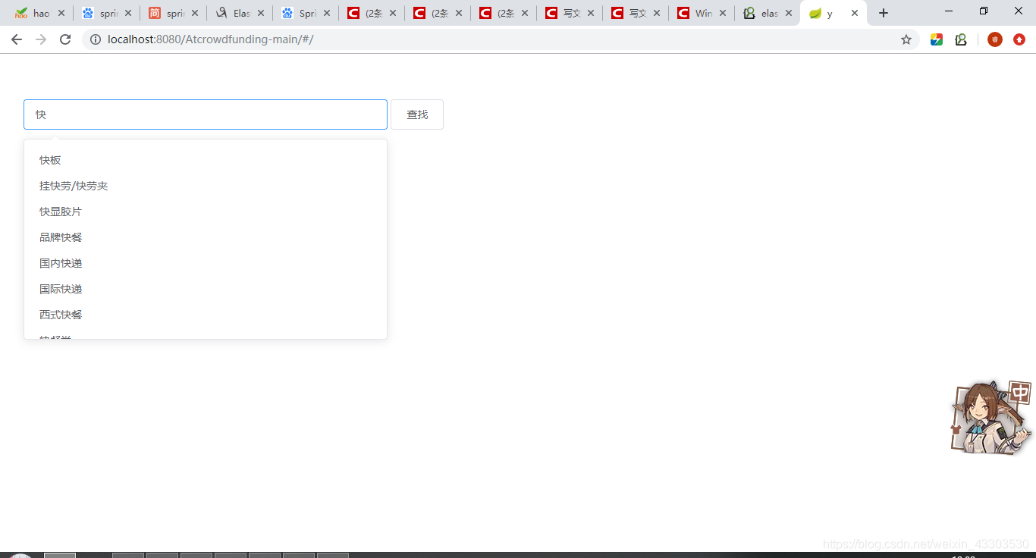Image resolution: width=1036 pixels, height=558 pixels.
Task: Close the elas tab with elephant icon
Action: pos(789,13)
